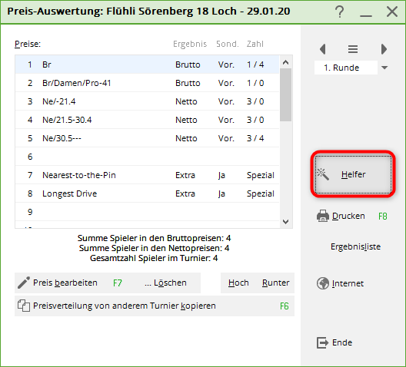Click the question mark help icon
Viewport: 406px width, 367px height.
click(340, 12)
